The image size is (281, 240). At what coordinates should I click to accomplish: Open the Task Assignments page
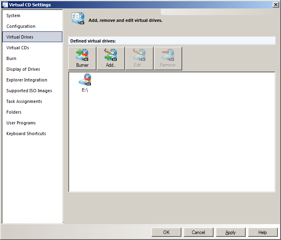coord(33,102)
